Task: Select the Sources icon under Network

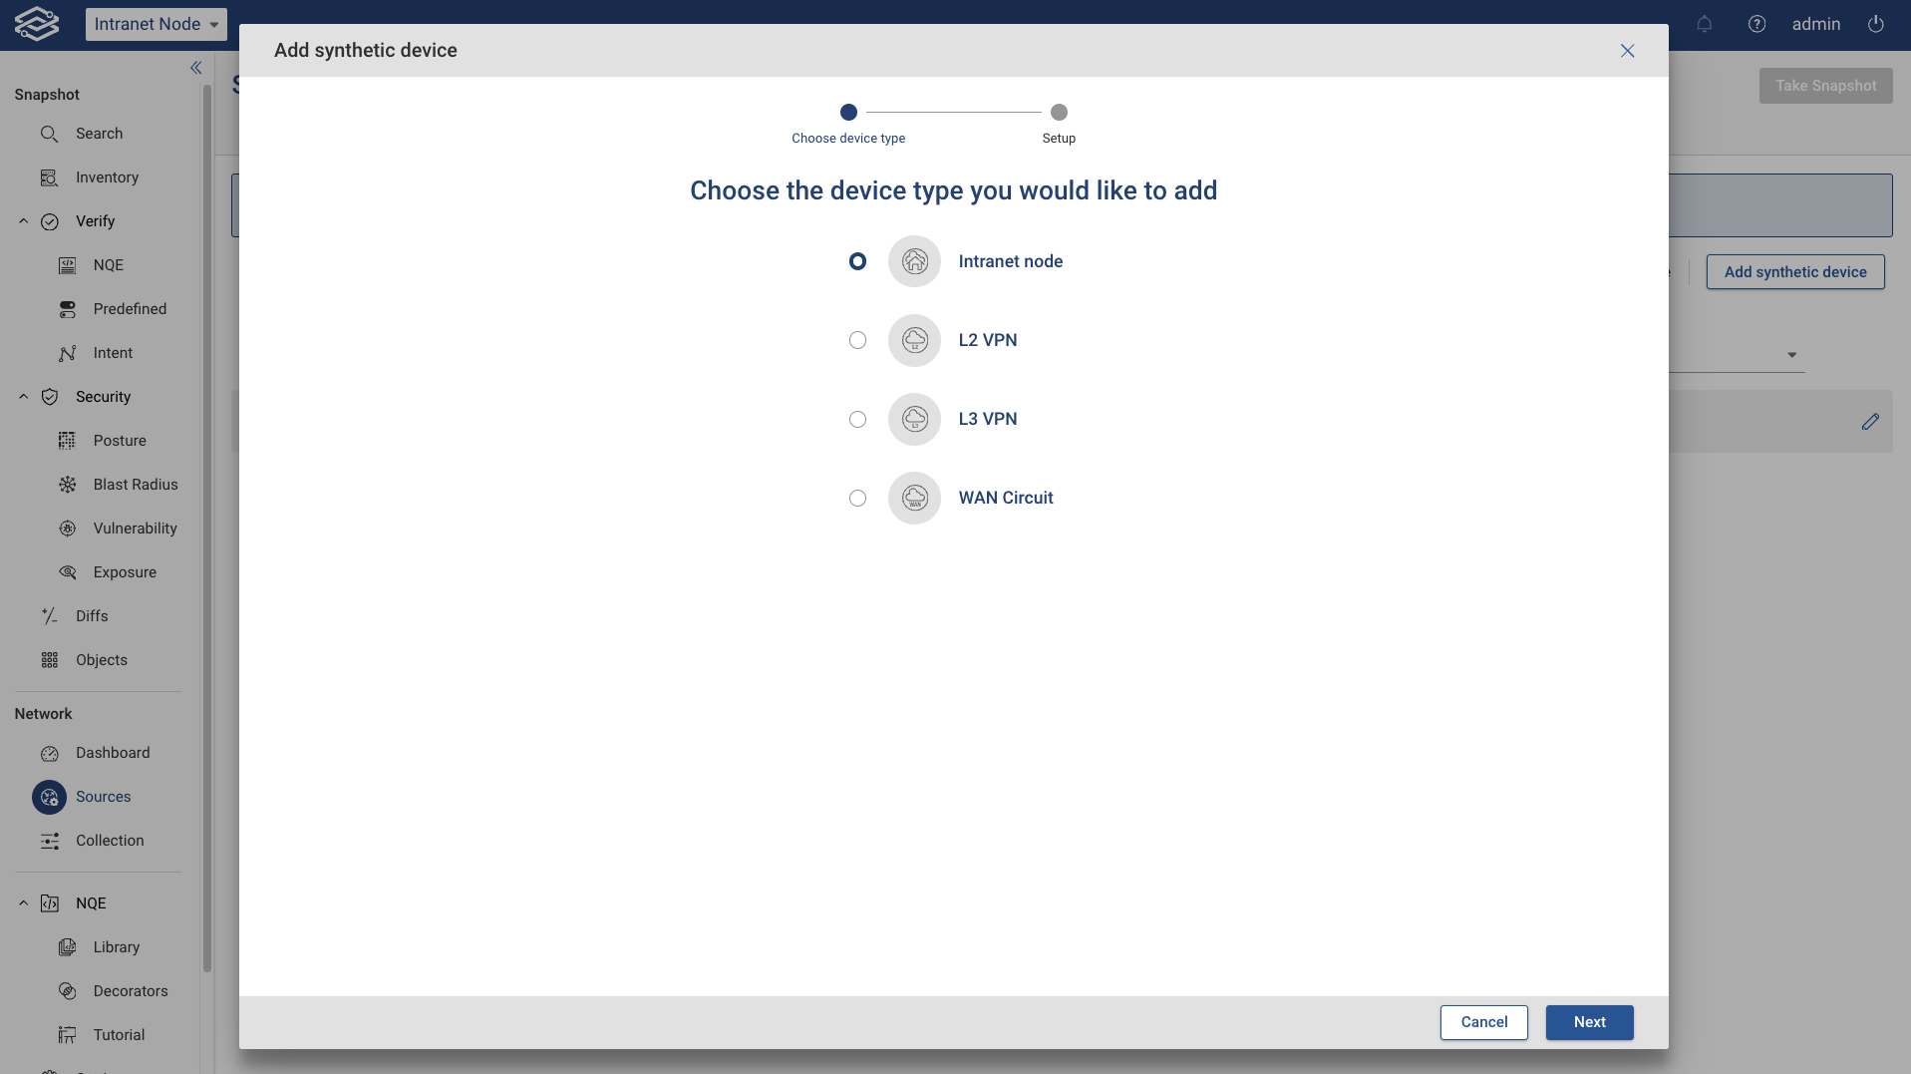Action: tap(49, 797)
